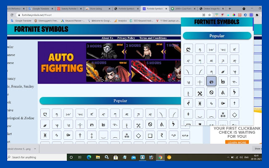This screenshot has height=168, width=269.
Task: Click the blue compass extension icon
Action: point(245,15)
